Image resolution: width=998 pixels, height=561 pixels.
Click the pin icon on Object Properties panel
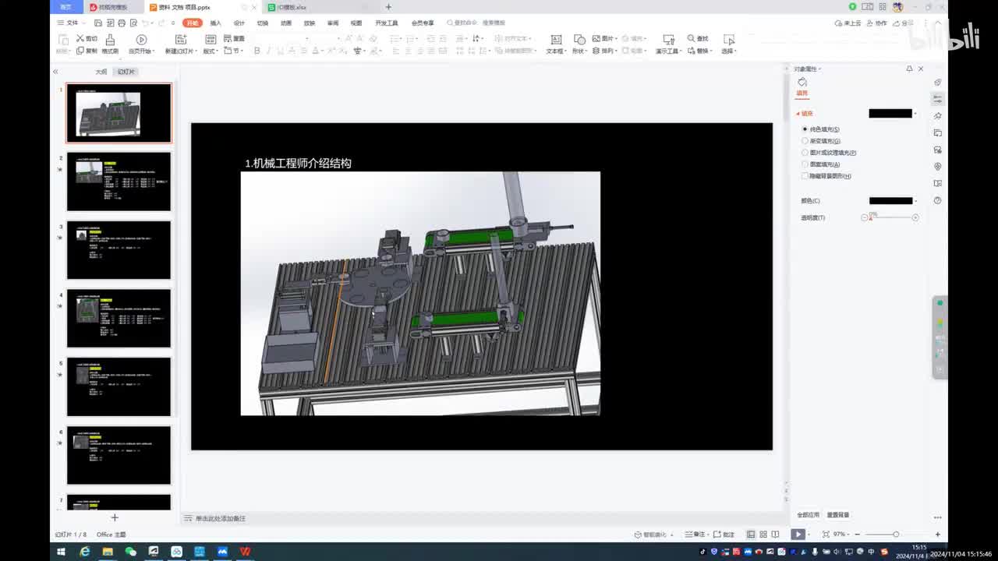909,69
